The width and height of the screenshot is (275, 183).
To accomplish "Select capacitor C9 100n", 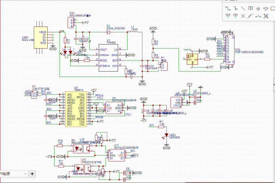I will (x=125, y=173).
